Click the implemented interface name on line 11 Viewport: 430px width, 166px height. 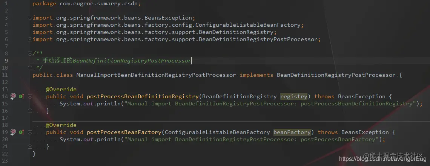pyautogui.click(x=336, y=75)
